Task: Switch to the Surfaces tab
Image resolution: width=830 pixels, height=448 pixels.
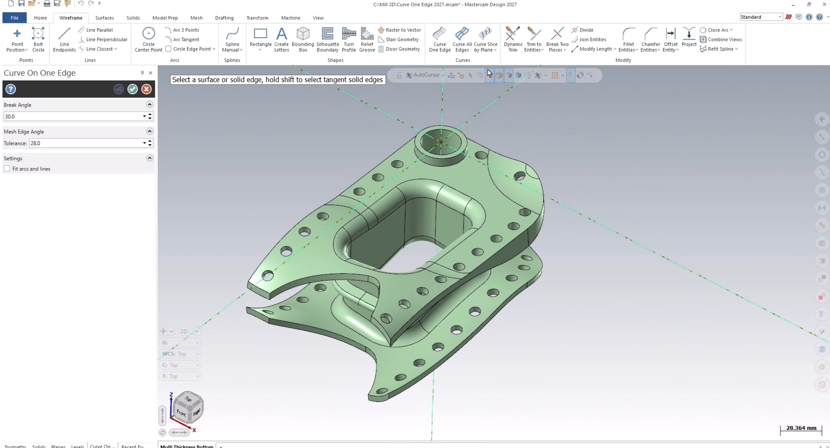Action: tap(104, 18)
